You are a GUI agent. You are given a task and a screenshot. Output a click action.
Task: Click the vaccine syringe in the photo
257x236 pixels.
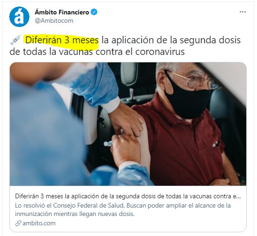(x=108, y=143)
